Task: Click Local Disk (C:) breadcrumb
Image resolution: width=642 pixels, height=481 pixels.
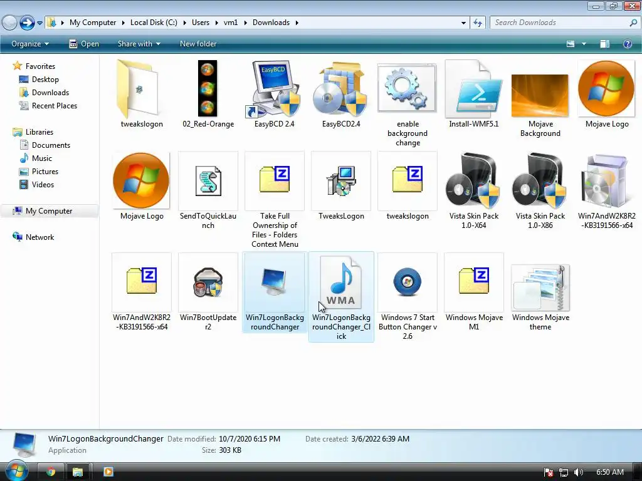Action: 154,23
